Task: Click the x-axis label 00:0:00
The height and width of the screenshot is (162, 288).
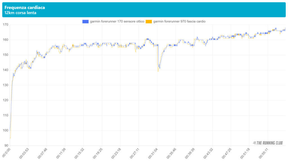Action: [6, 153]
